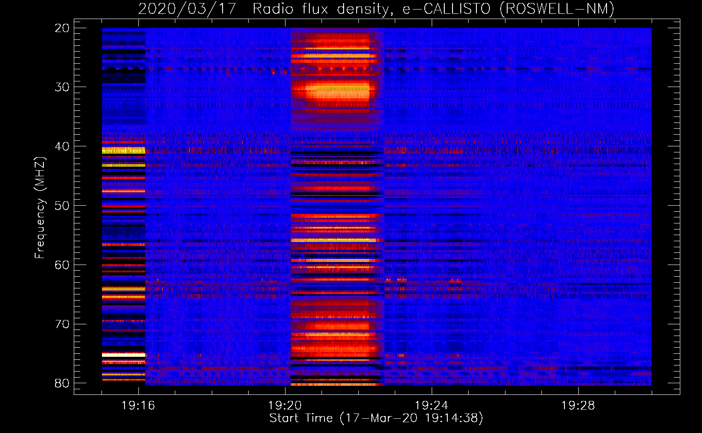Click the bright burst core near 30 MHz

coord(338,91)
